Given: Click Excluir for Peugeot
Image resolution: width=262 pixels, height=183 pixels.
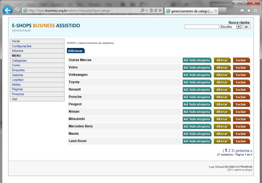Looking at the screenshot, I should 241,104.
